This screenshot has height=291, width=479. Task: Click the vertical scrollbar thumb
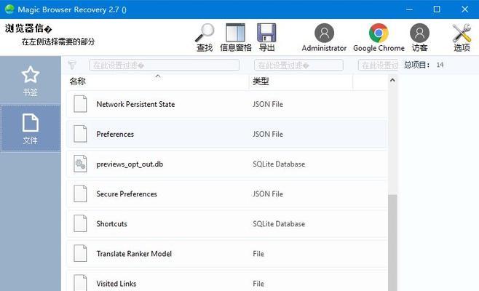point(392,242)
